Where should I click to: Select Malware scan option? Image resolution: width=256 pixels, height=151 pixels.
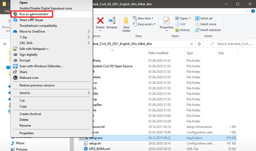tap(51, 78)
